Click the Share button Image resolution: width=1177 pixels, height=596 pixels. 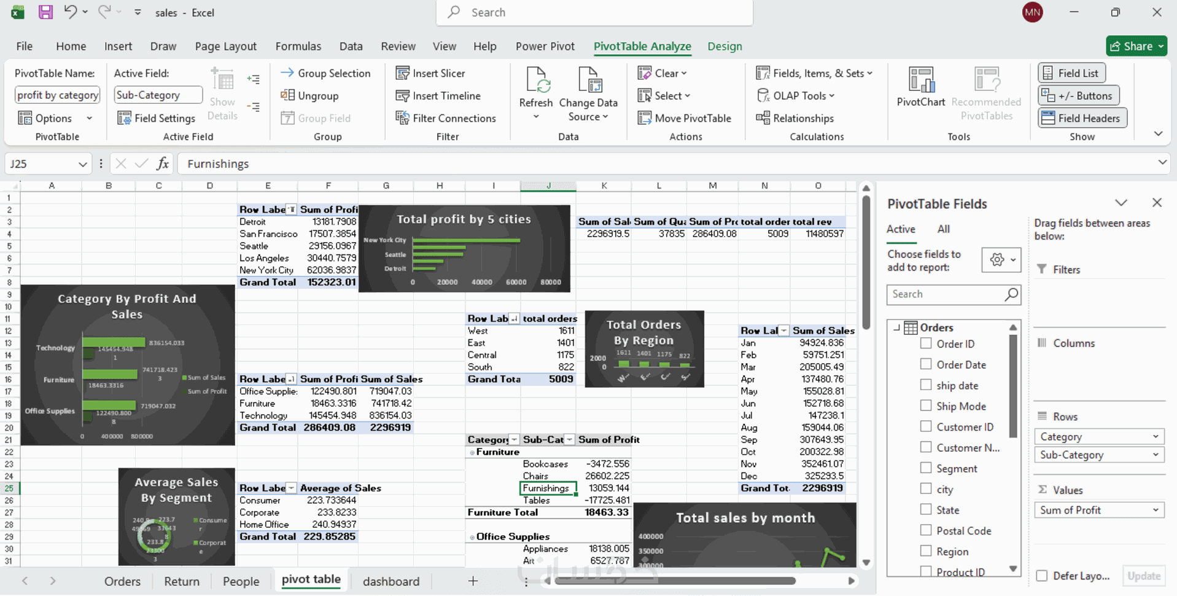click(x=1136, y=46)
